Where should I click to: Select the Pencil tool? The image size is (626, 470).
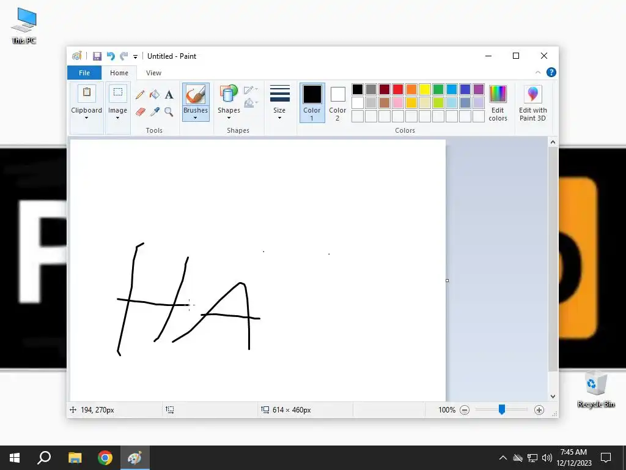(x=140, y=95)
